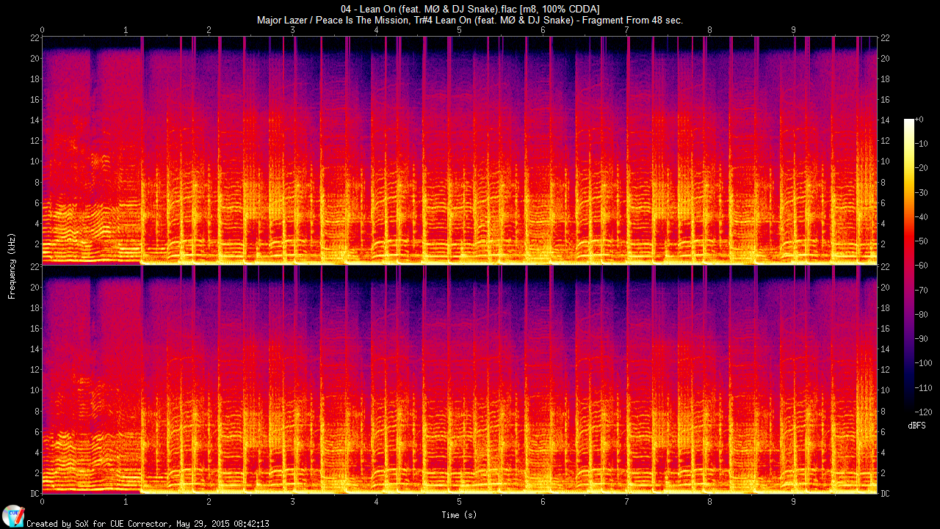Click the FLAC file name title text
This screenshot has height=529, width=940.
coord(470,9)
